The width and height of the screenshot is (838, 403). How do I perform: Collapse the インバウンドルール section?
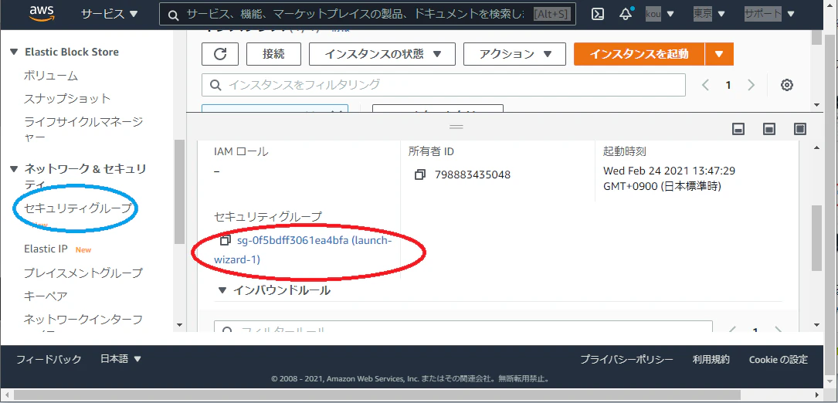pyautogui.click(x=223, y=291)
